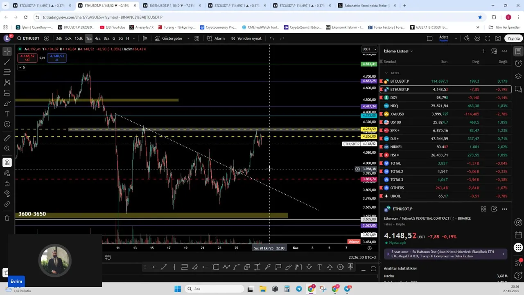Open the chats panel in right sidebar
The image size is (524, 295).
[518, 89]
